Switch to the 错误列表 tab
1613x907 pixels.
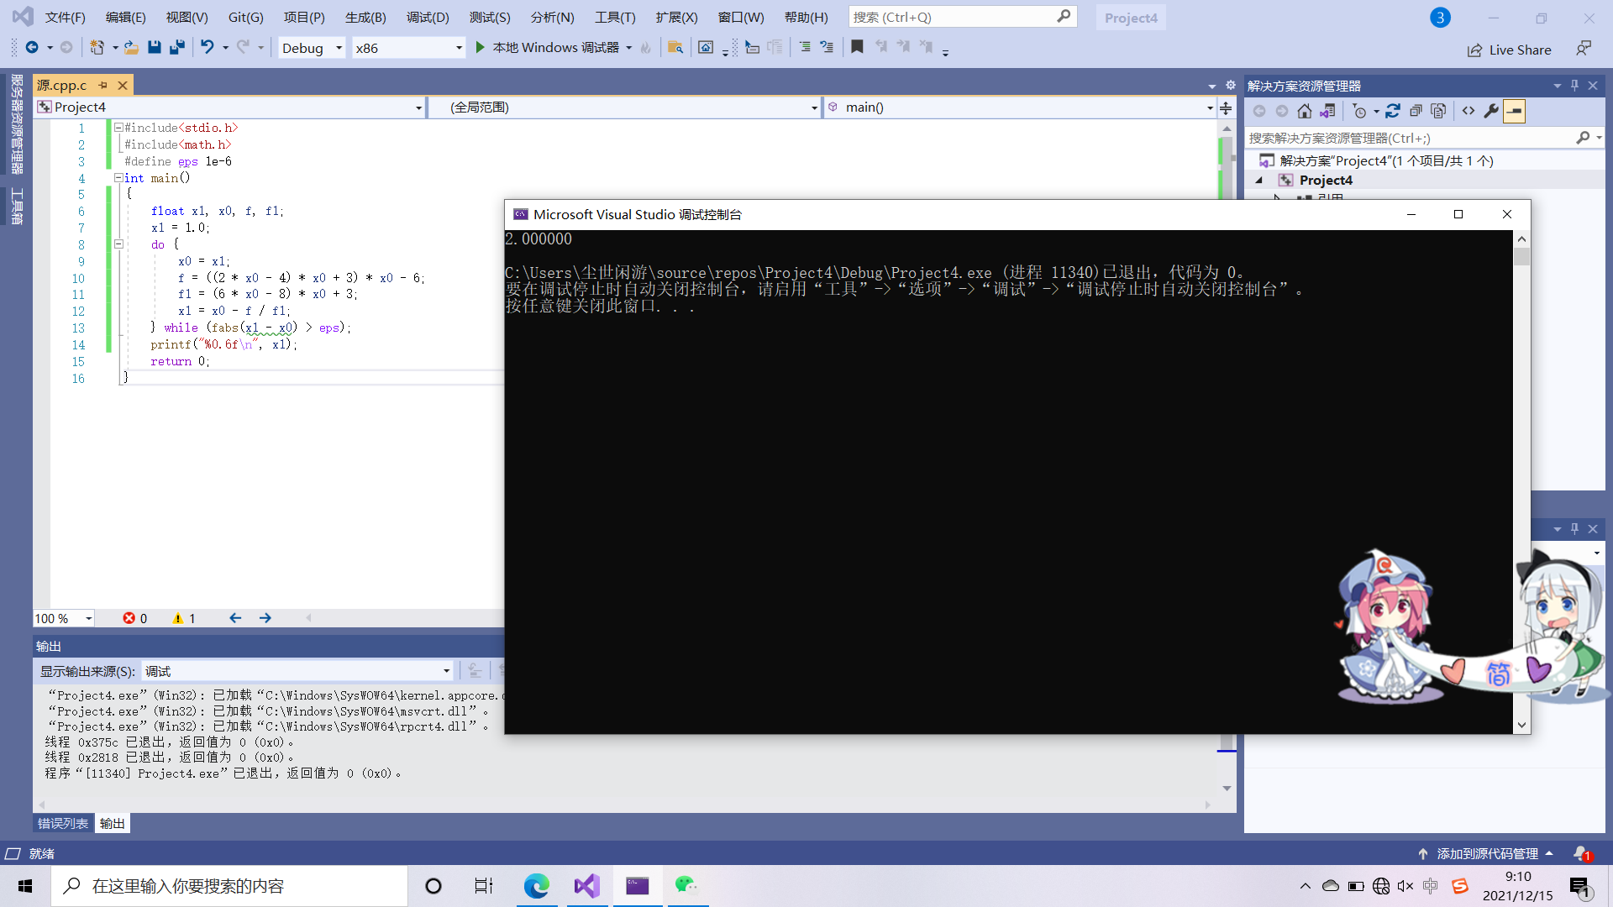63,823
